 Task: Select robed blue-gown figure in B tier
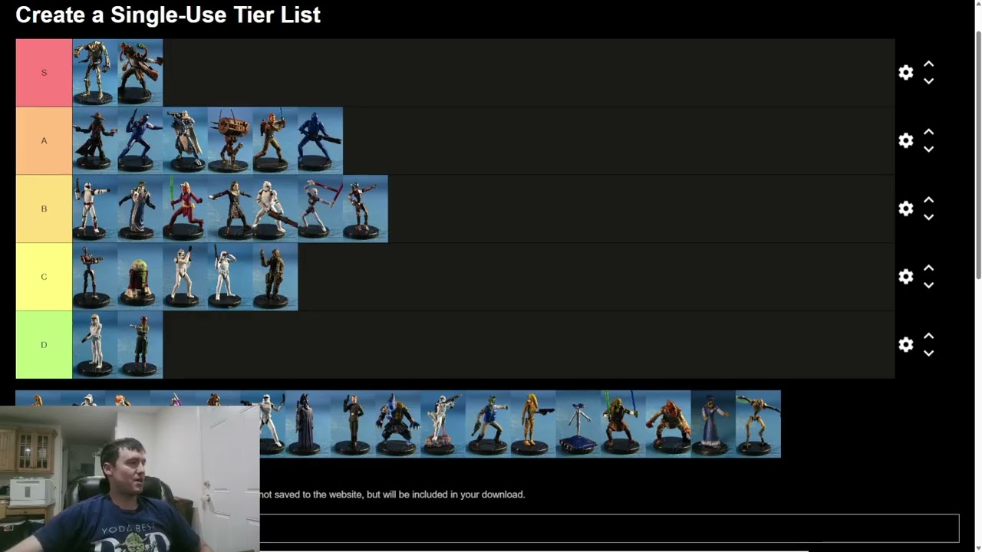(x=140, y=209)
